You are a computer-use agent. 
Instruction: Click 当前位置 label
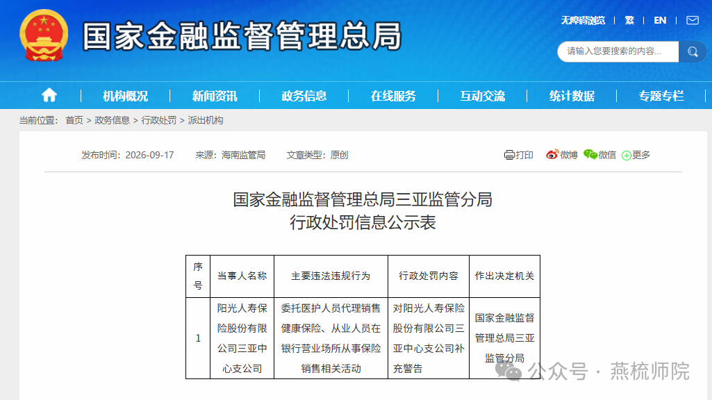tap(39, 120)
